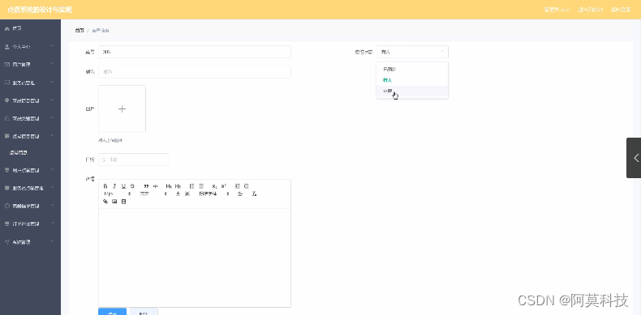Insert a link in the editor
This screenshot has width=641, height=315.
click(x=105, y=202)
